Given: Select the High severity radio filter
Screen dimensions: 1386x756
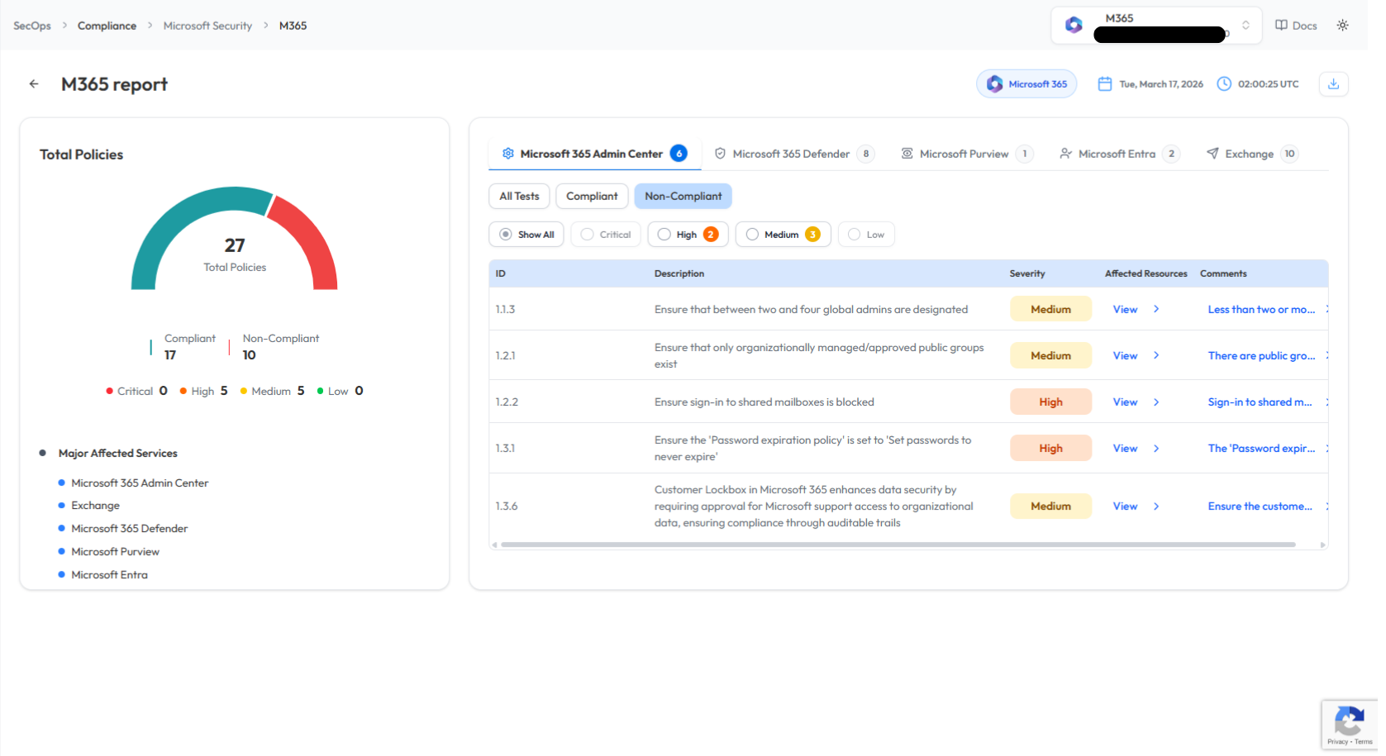Looking at the screenshot, I should [x=664, y=235].
